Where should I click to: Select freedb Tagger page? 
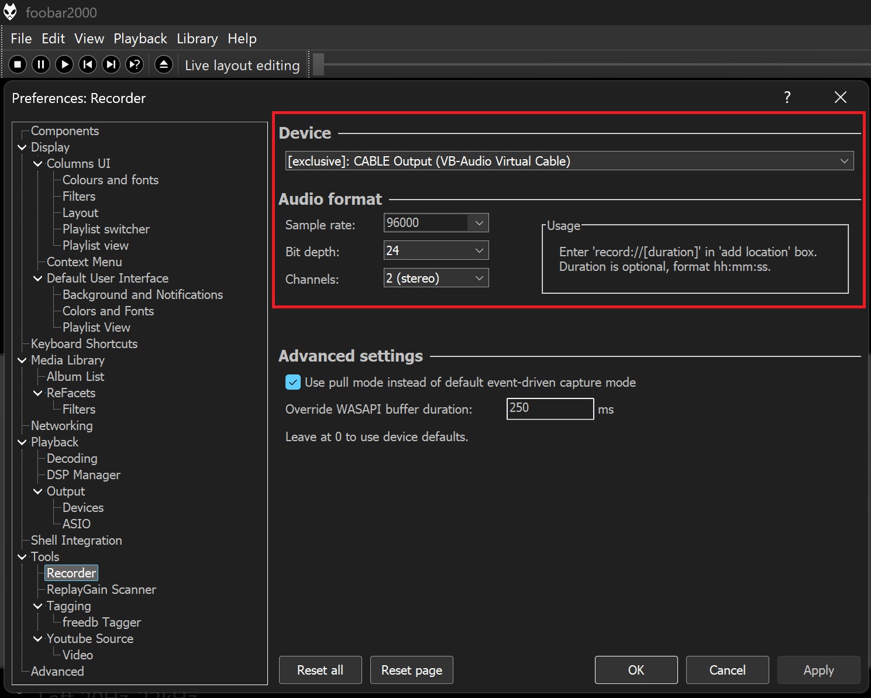(102, 623)
